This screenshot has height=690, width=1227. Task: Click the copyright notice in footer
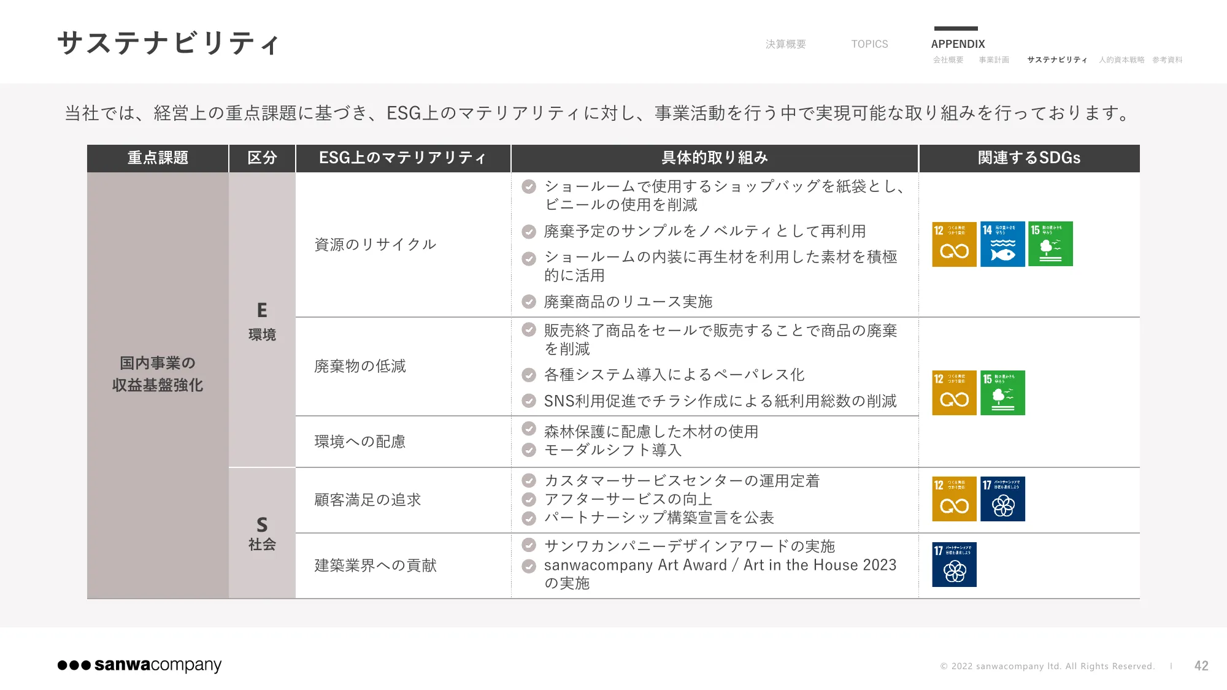pos(1047,666)
